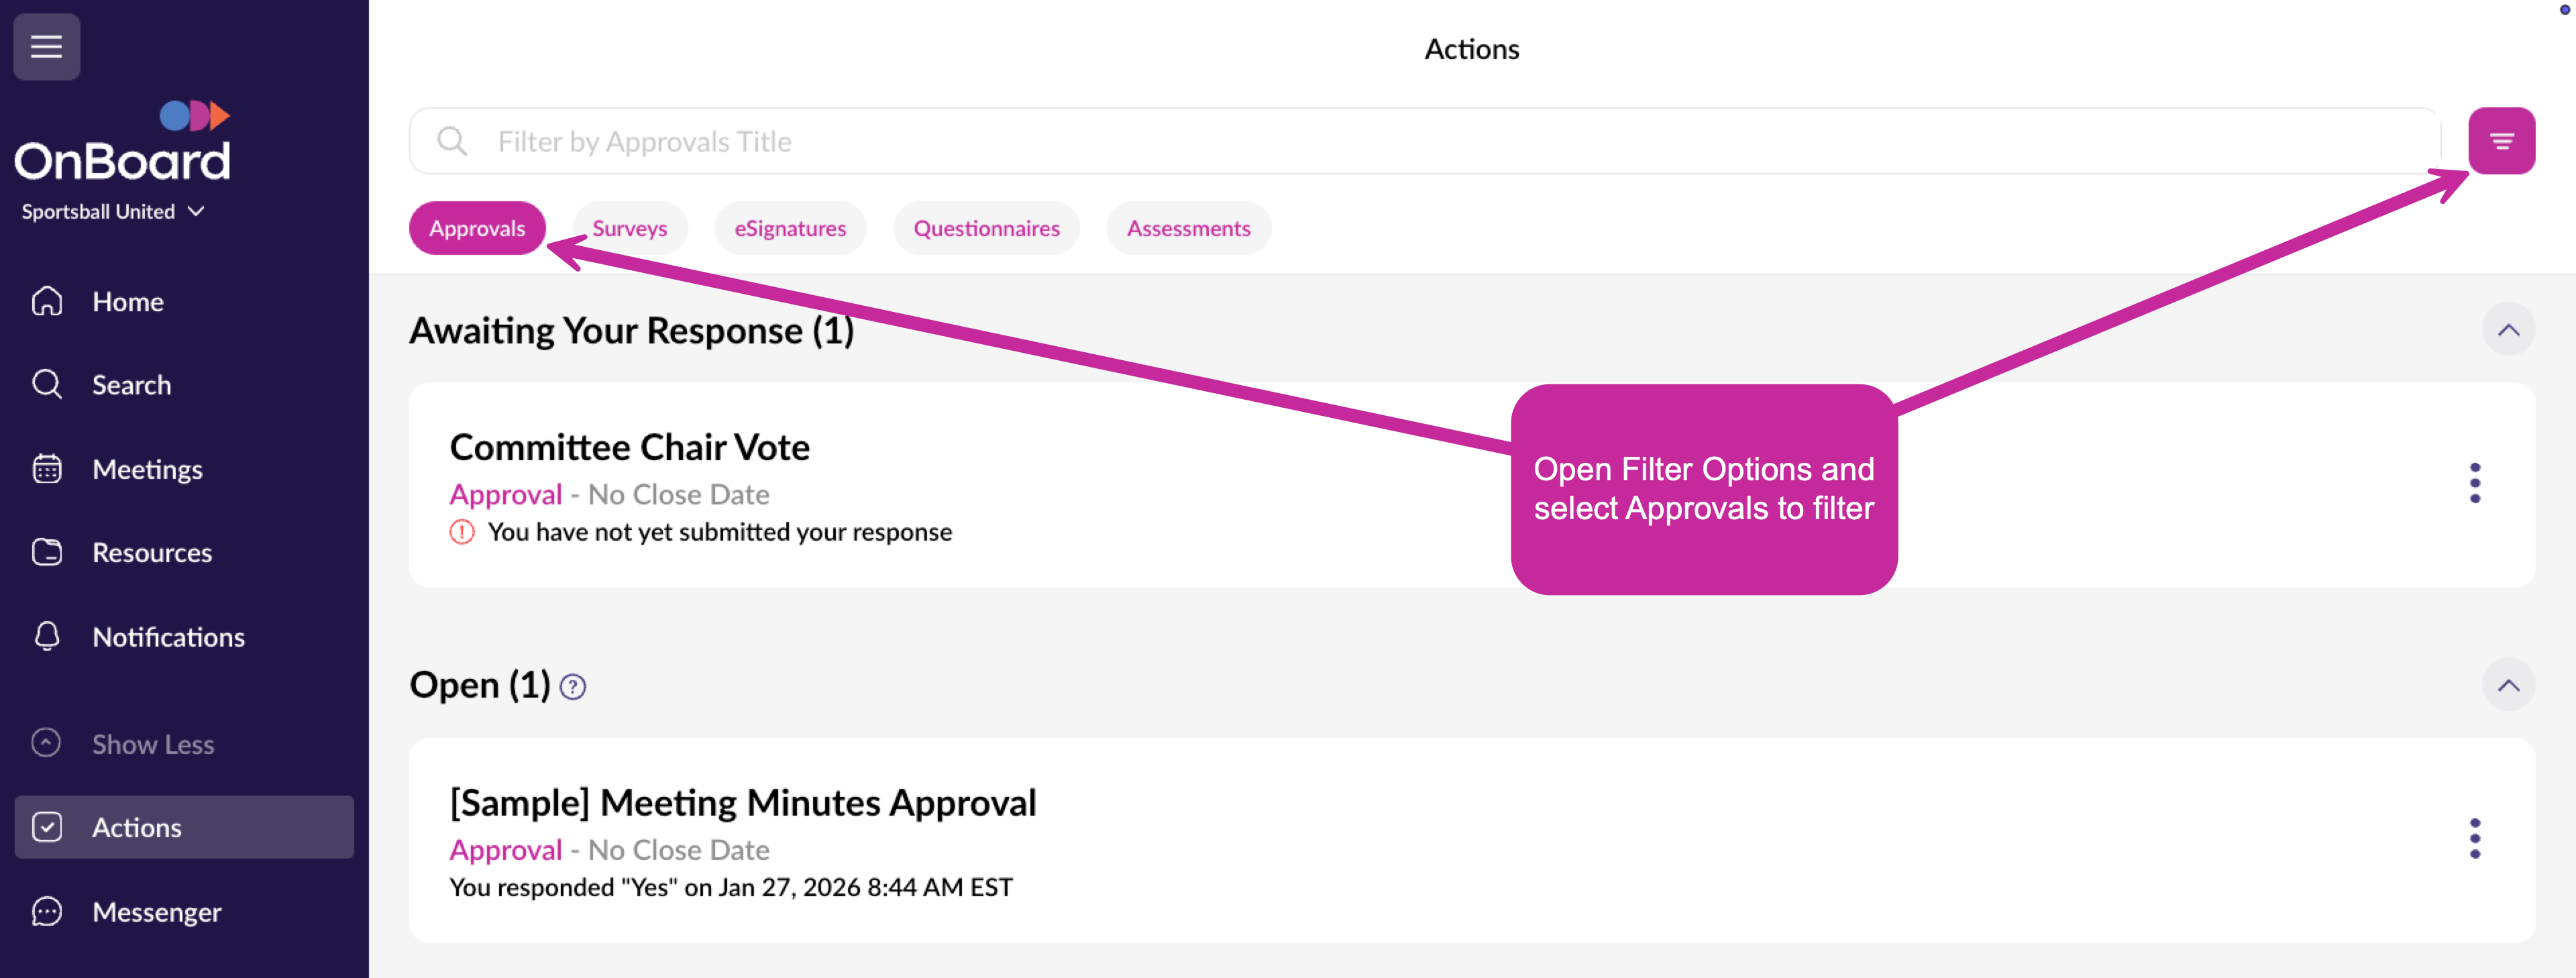Open the Committee Chair Vote approval

[x=629, y=447]
